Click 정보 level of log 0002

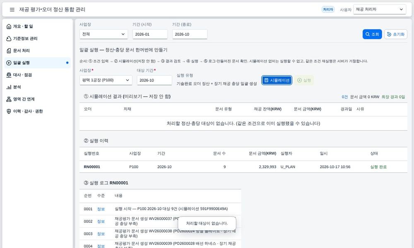pos(101,222)
